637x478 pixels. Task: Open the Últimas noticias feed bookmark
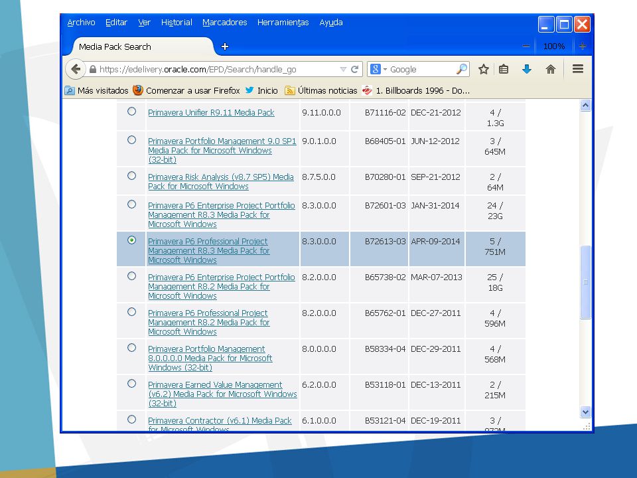pos(321,90)
